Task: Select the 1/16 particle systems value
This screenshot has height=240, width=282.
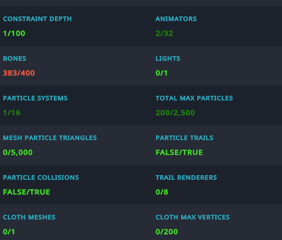Action: [12, 113]
